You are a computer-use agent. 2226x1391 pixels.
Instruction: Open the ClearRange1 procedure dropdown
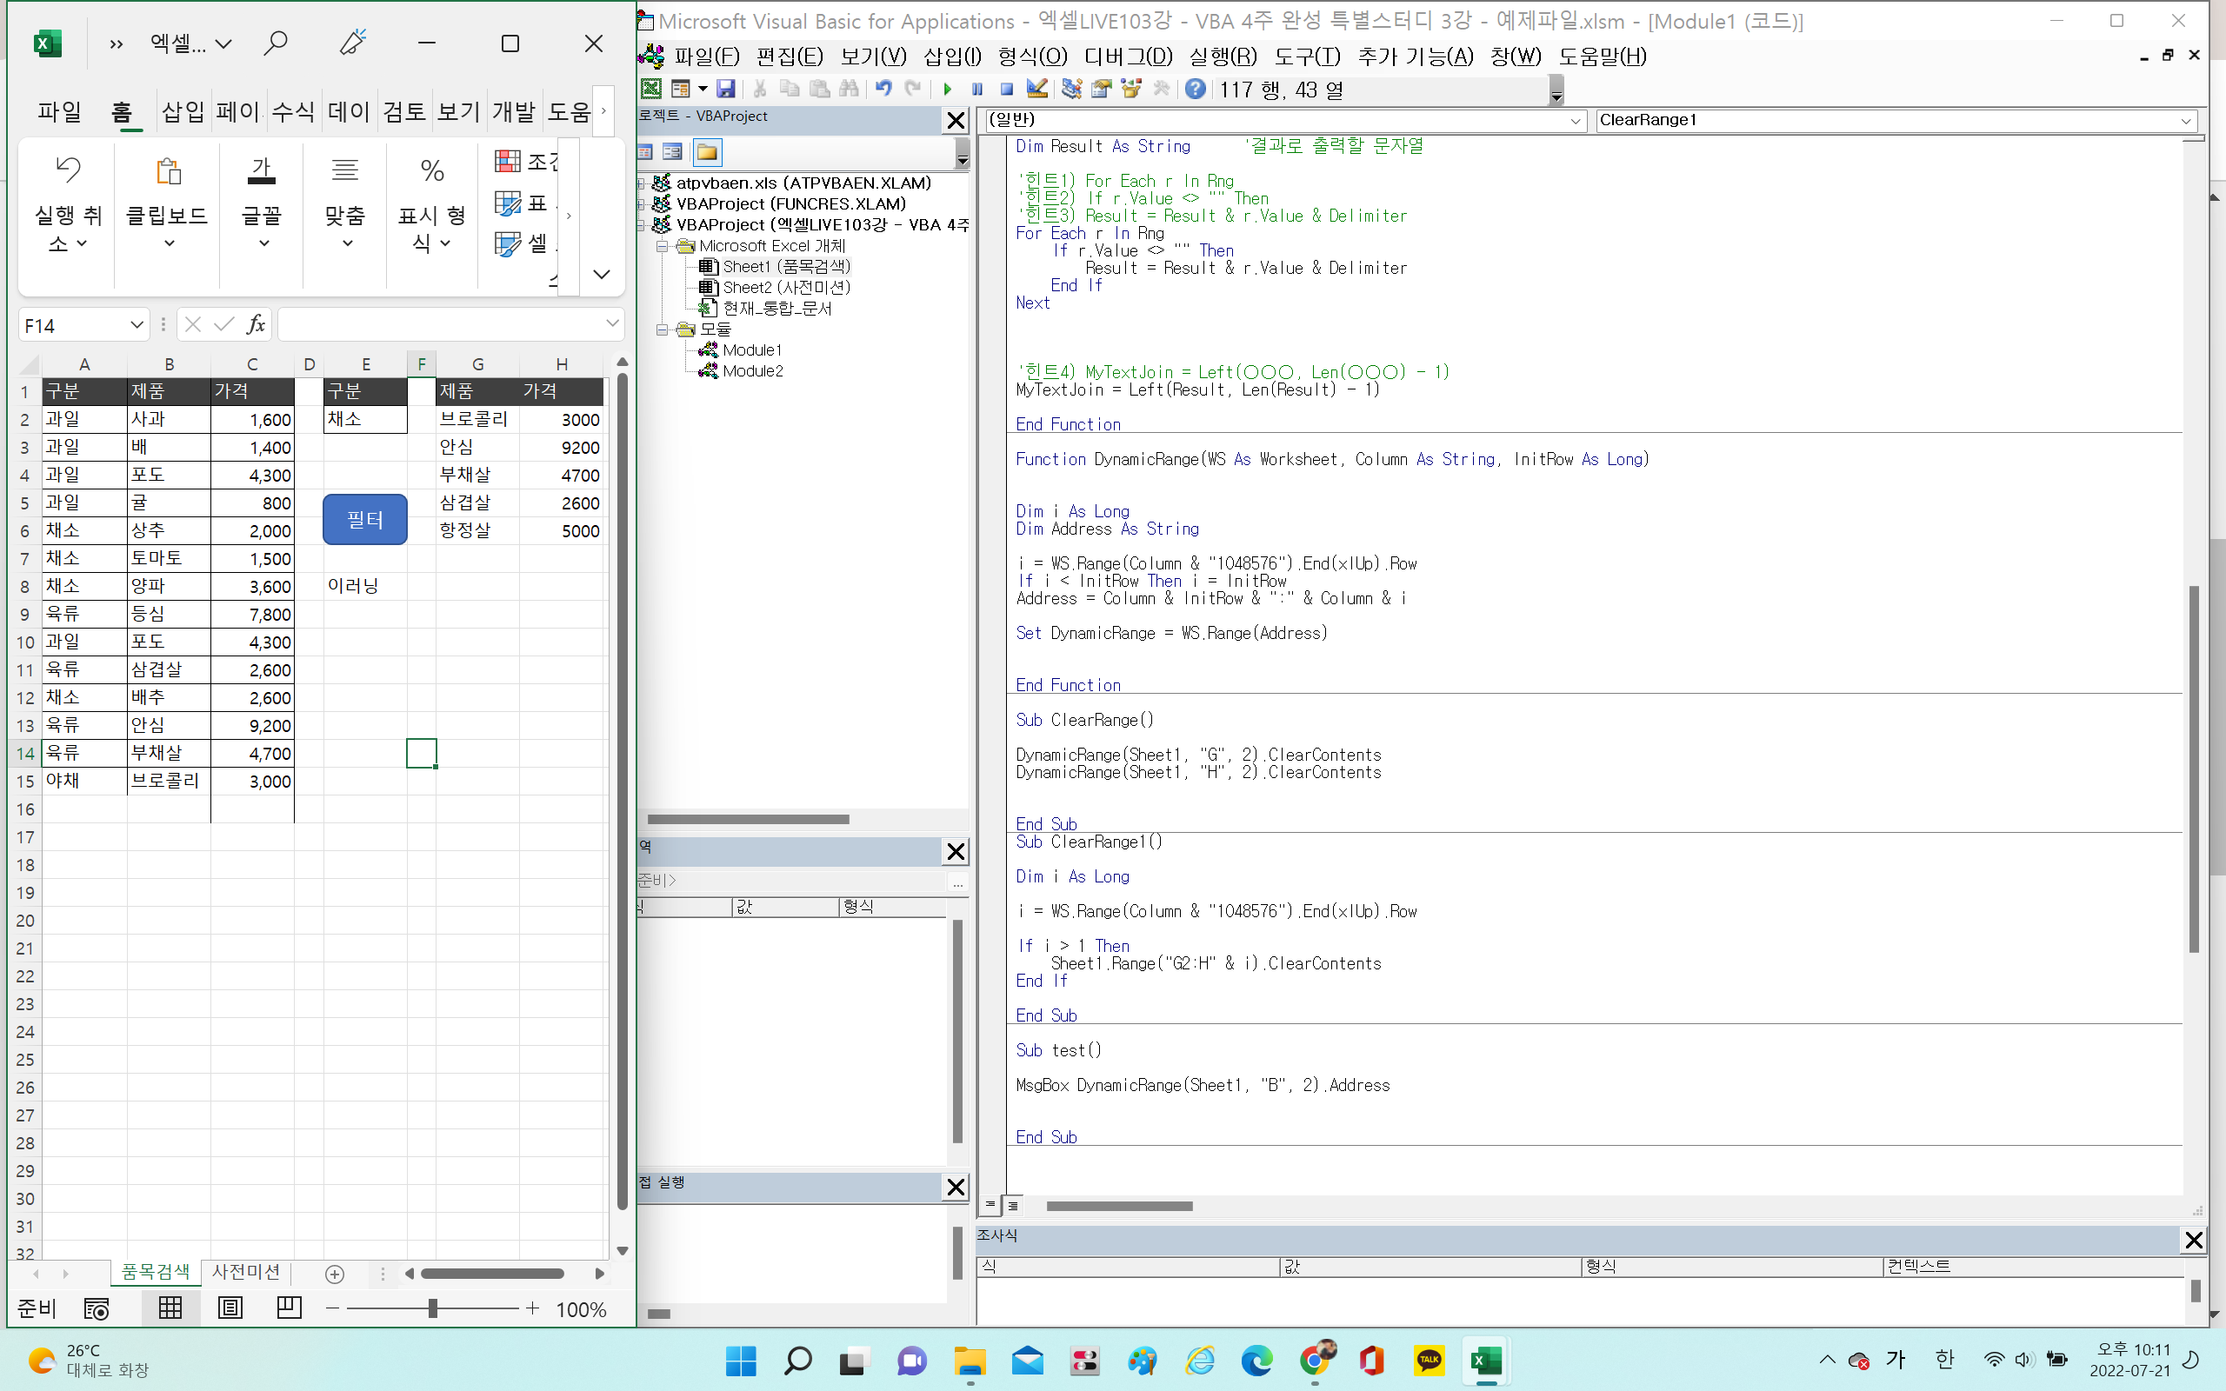tap(2184, 121)
